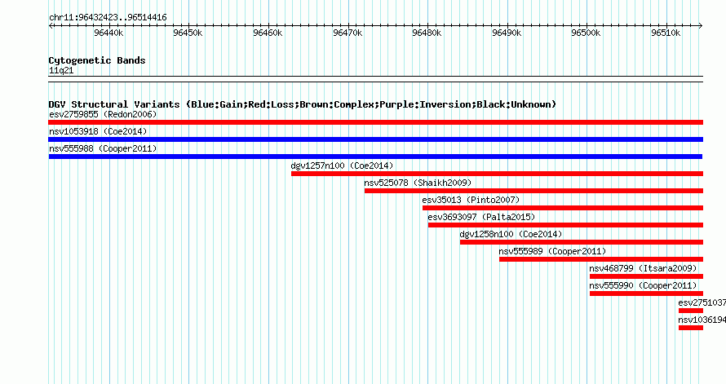The width and height of the screenshot is (726, 384).
Task: Click the 96490k ruler label
Action: click(507, 33)
